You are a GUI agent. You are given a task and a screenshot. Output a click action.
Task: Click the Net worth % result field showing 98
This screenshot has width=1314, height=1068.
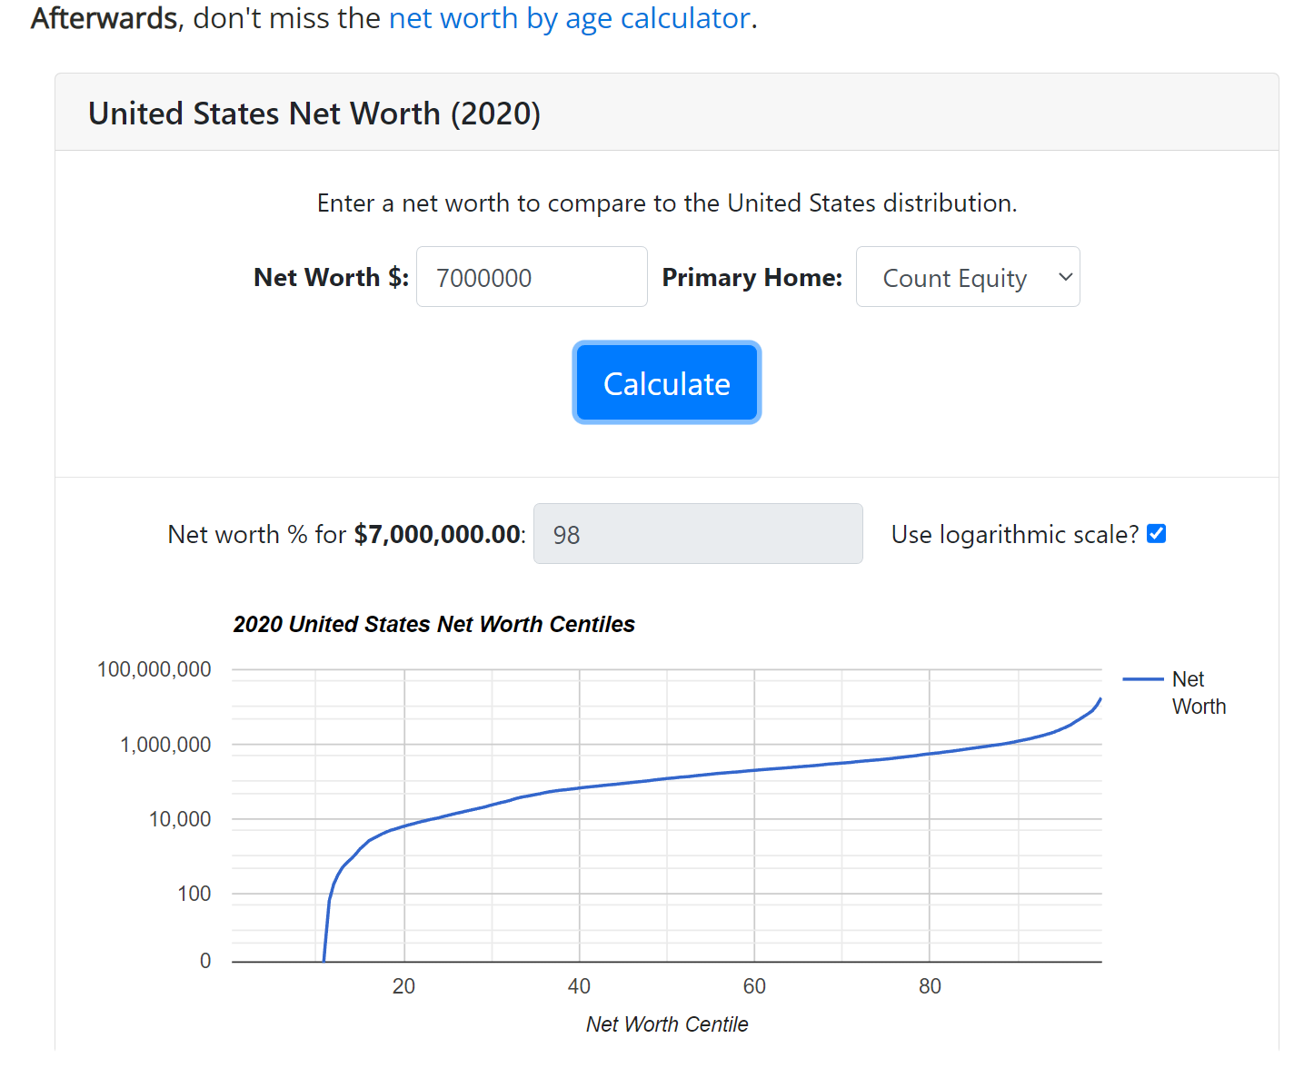pyautogui.click(x=698, y=534)
